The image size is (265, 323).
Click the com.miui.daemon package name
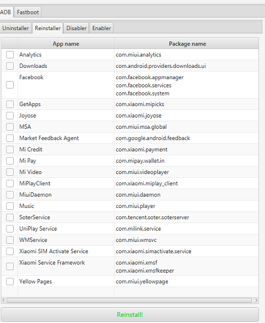(138, 195)
